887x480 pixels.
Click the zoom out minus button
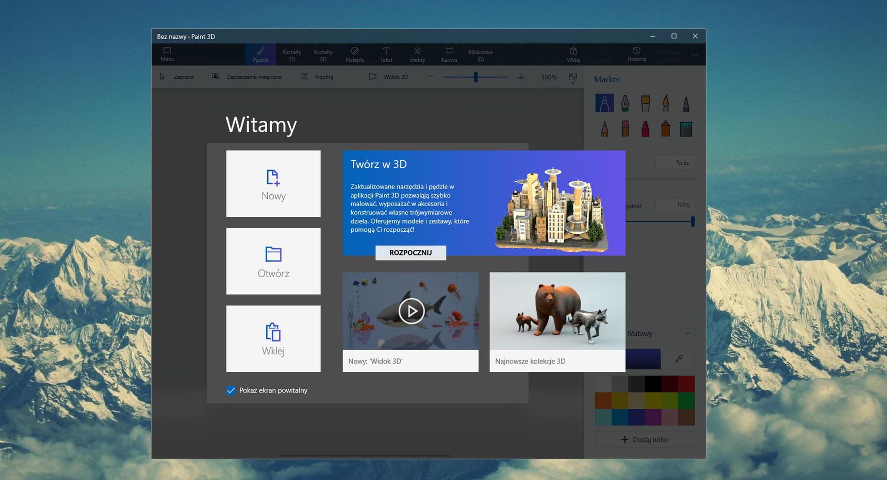coord(430,77)
